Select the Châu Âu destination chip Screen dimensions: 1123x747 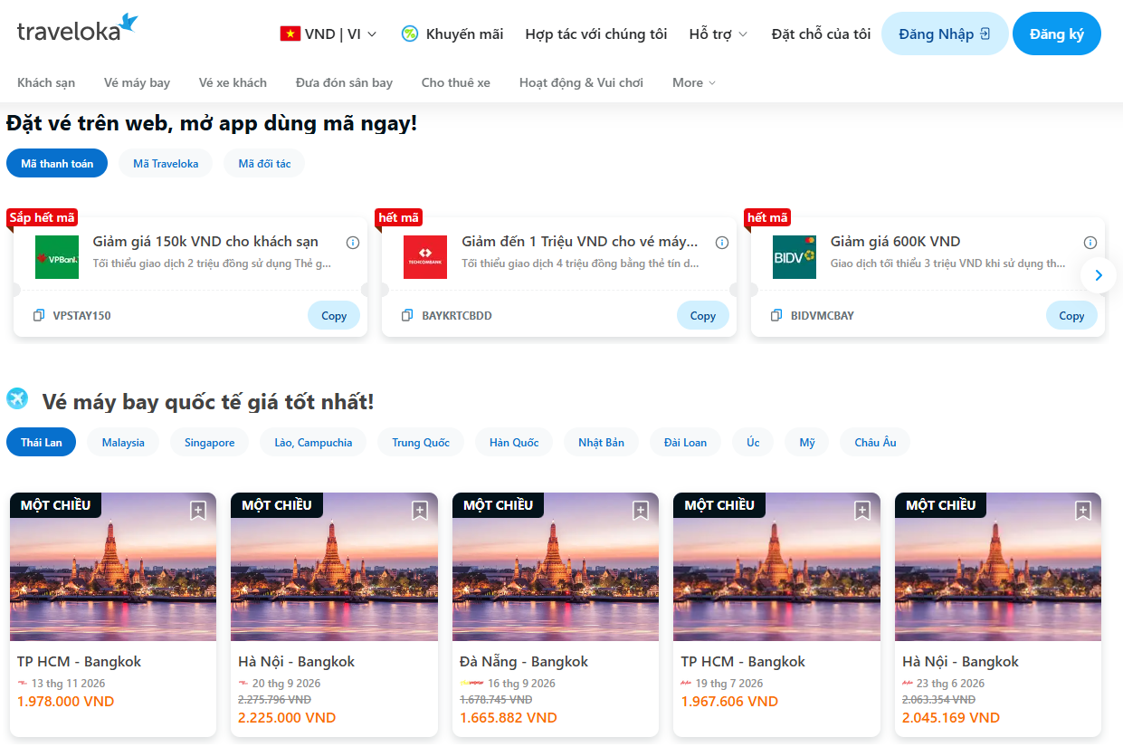[x=875, y=442]
